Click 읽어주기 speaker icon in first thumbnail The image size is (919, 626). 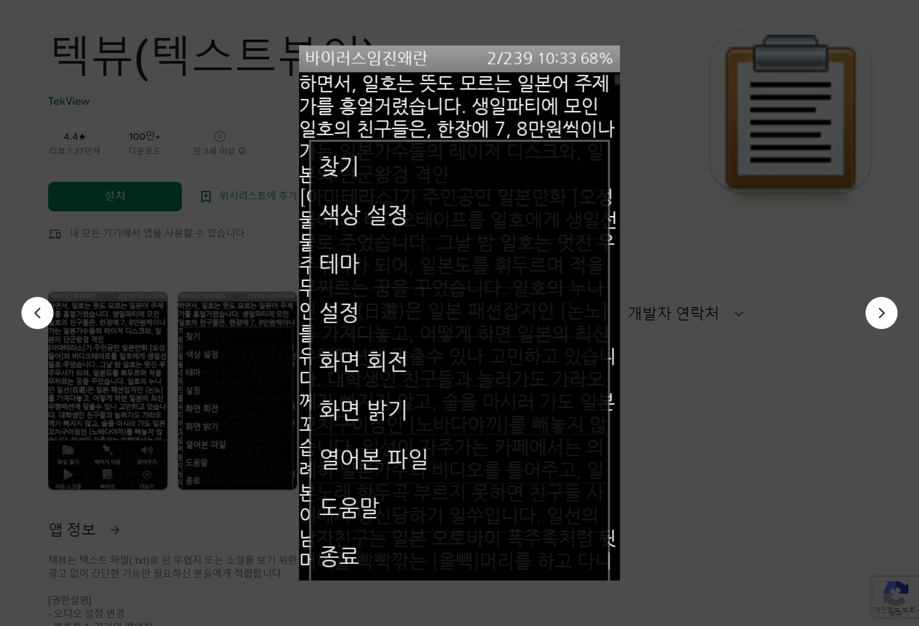tap(147, 449)
